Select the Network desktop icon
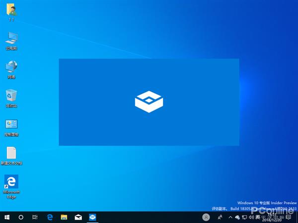 point(11,69)
